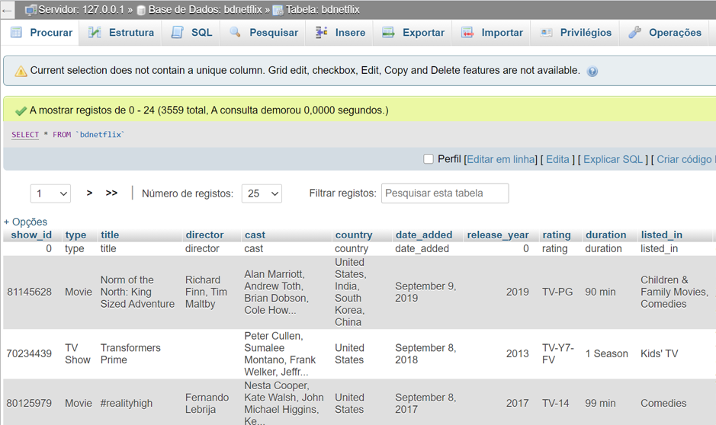Screen dimensions: 716x425
Task: Click the Operações wrench icon
Action: click(x=635, y=33)
